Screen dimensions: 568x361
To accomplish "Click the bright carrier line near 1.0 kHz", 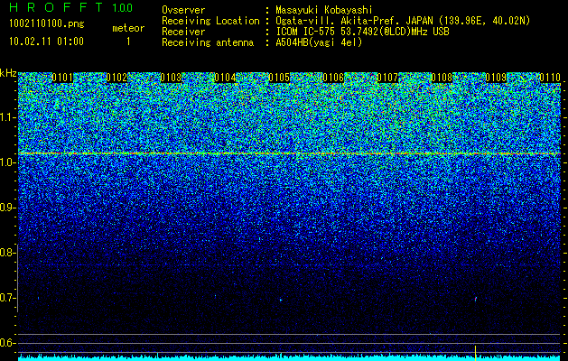I will (290, 154).
